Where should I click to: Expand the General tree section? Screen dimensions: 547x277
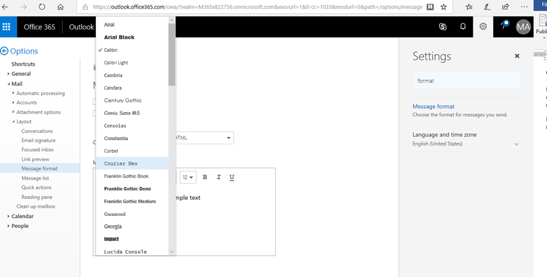pyautogui.click(x=9, y=74)
